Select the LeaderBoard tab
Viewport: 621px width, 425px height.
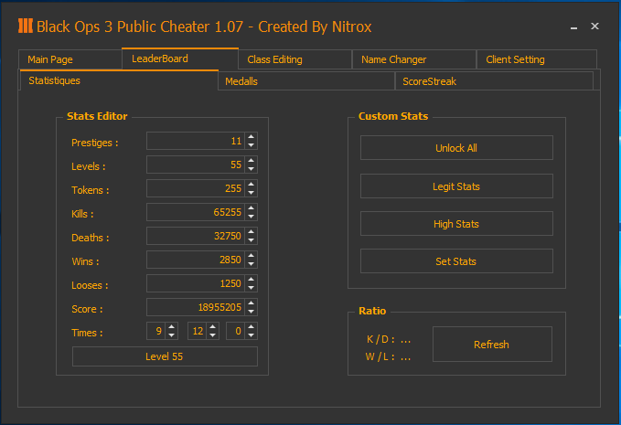(x=180, y=59)
